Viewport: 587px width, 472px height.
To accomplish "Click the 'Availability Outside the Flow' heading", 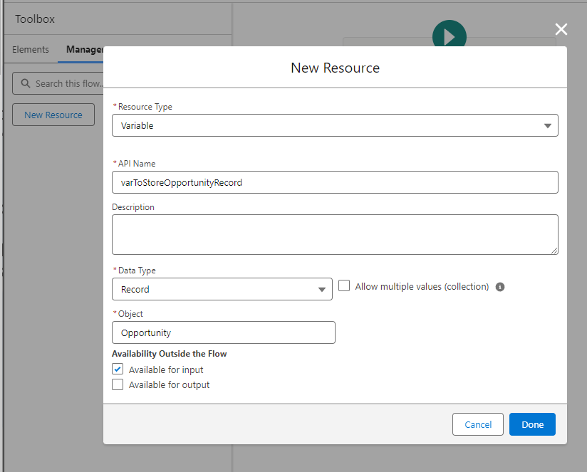I will 170,354.
